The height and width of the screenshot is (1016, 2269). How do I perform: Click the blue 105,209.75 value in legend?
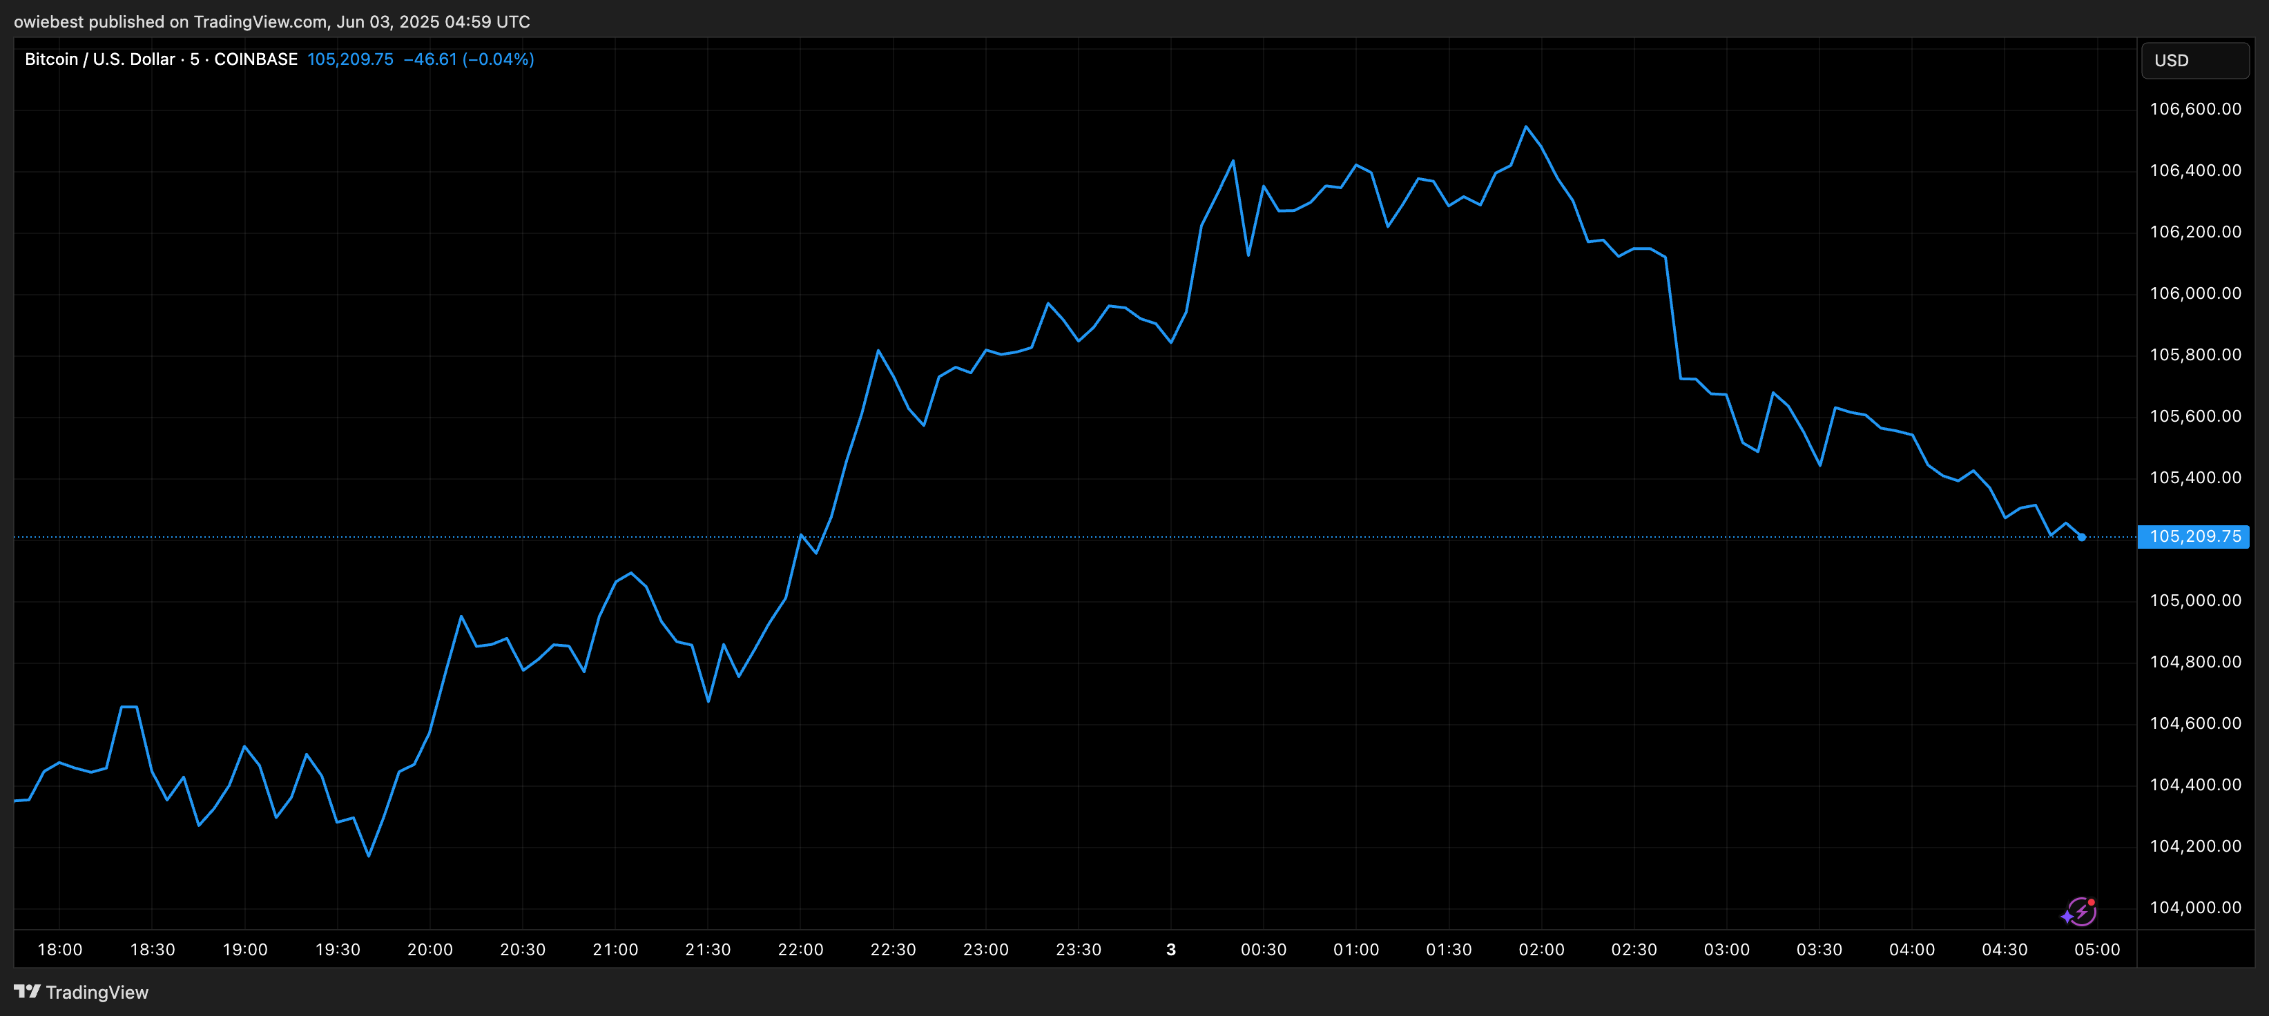(x=349, y=59)
